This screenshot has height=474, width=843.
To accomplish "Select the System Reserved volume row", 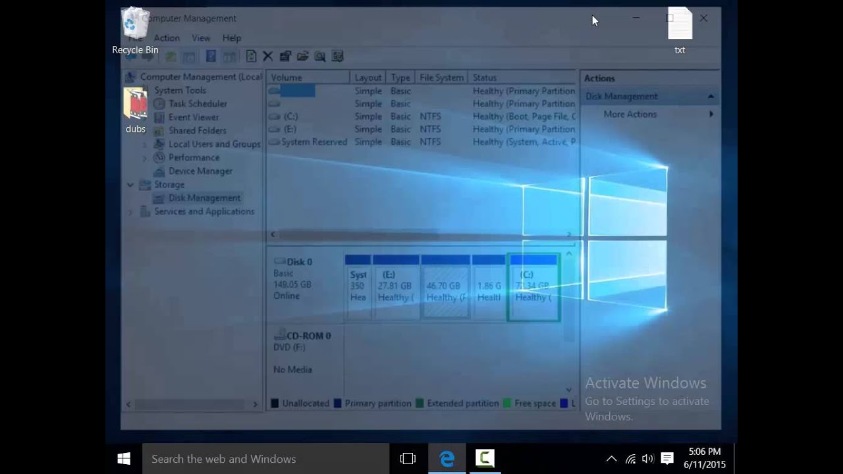I will point(421,142).
